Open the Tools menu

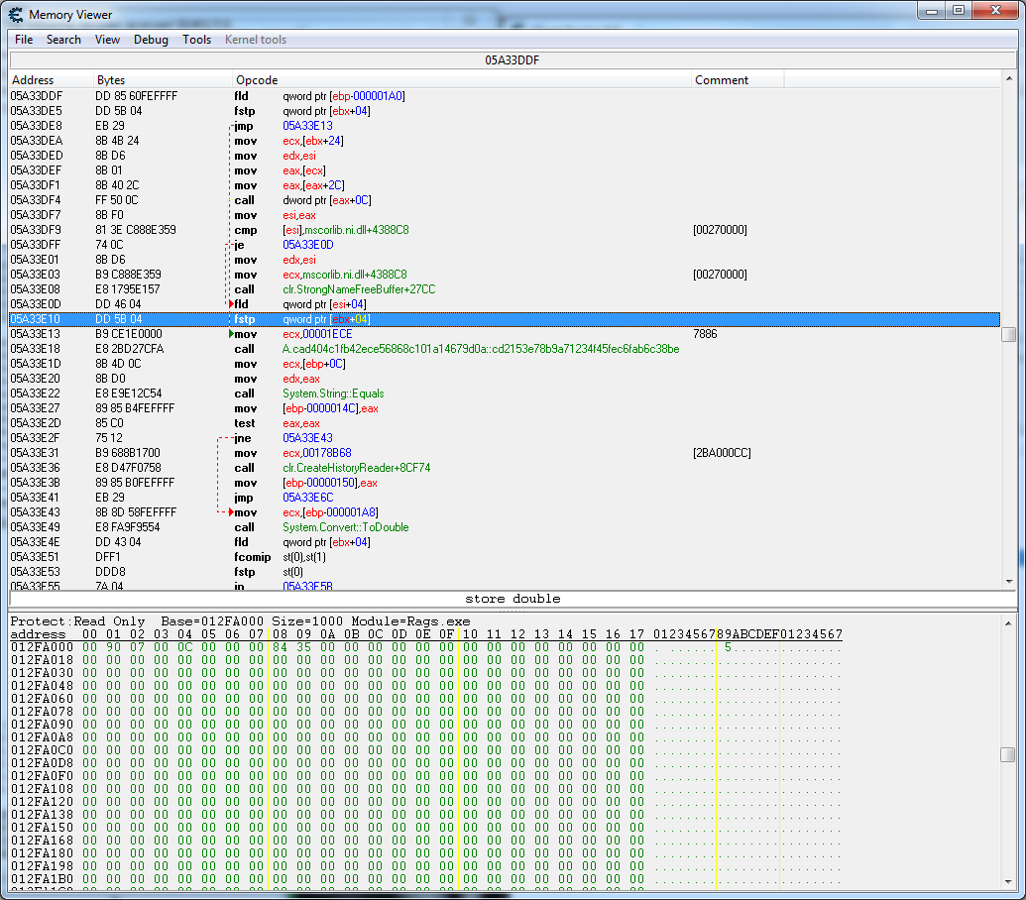(x=196, y=40)
